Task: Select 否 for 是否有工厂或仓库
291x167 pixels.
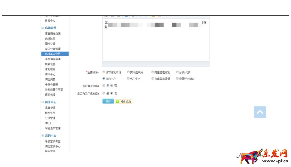Action: pyautogui.click(x=112, y=93)
